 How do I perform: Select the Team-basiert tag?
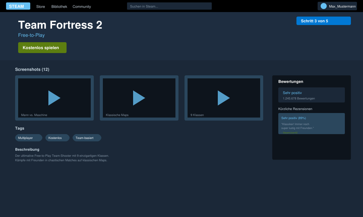(87, 138)
